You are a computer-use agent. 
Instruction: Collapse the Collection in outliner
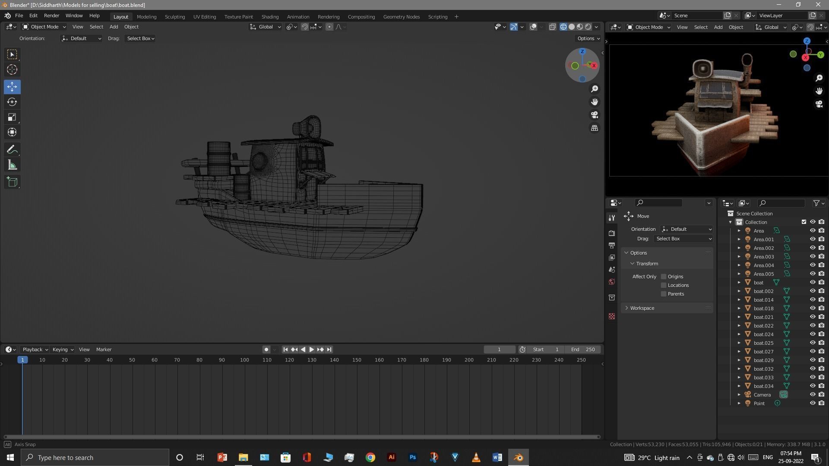pyautogui.click(x=730, y=222)
